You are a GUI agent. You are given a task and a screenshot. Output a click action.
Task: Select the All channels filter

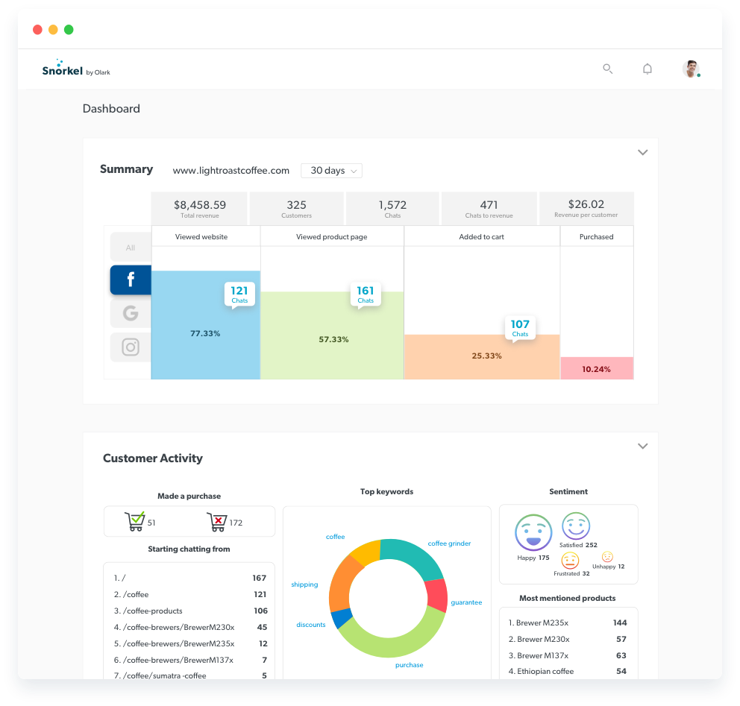131,247
